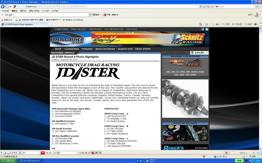Click the Google toolbar search input field
Image resolution: width=262 pixels, height=163 pixels.
(x=51, y=15)
